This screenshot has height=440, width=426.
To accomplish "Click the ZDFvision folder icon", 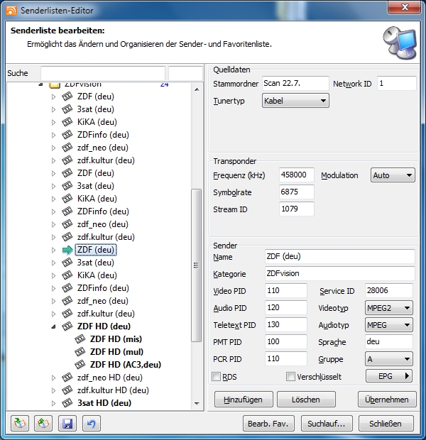I will point(55,84).
